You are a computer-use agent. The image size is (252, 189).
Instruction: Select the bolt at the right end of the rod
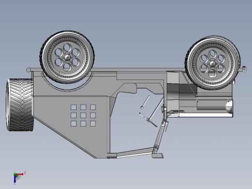pyautogui.click(x=244, y=69)
